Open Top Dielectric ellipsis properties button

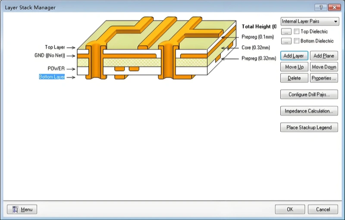pos(286,31)
